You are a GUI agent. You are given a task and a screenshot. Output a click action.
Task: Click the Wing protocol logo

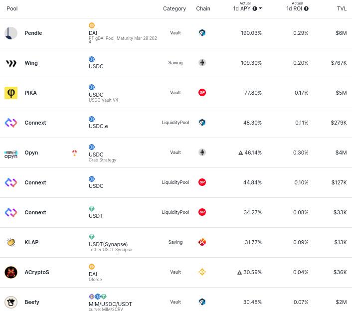[11, 63]
